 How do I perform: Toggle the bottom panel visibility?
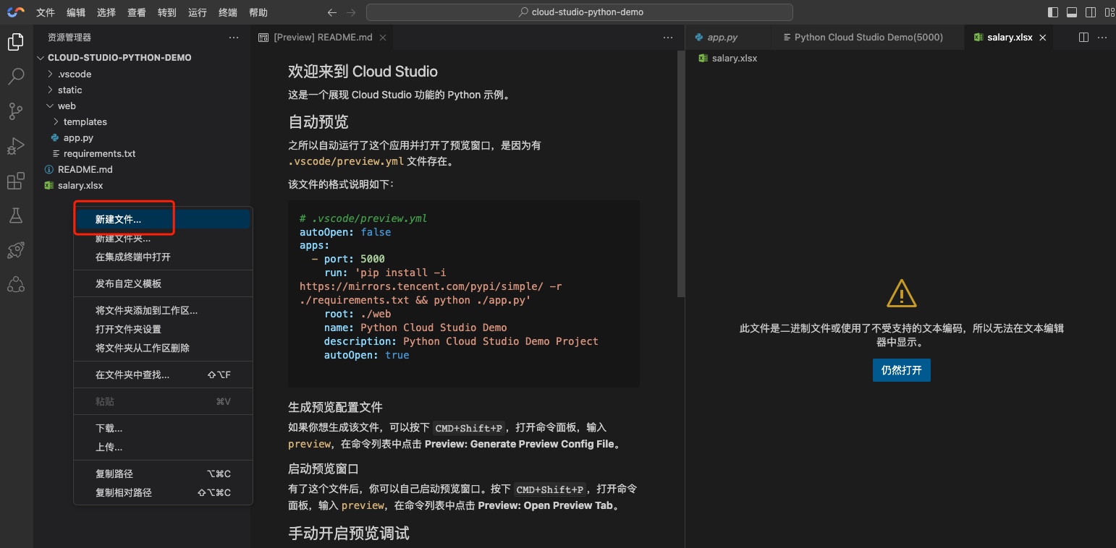pos(1071,12)
